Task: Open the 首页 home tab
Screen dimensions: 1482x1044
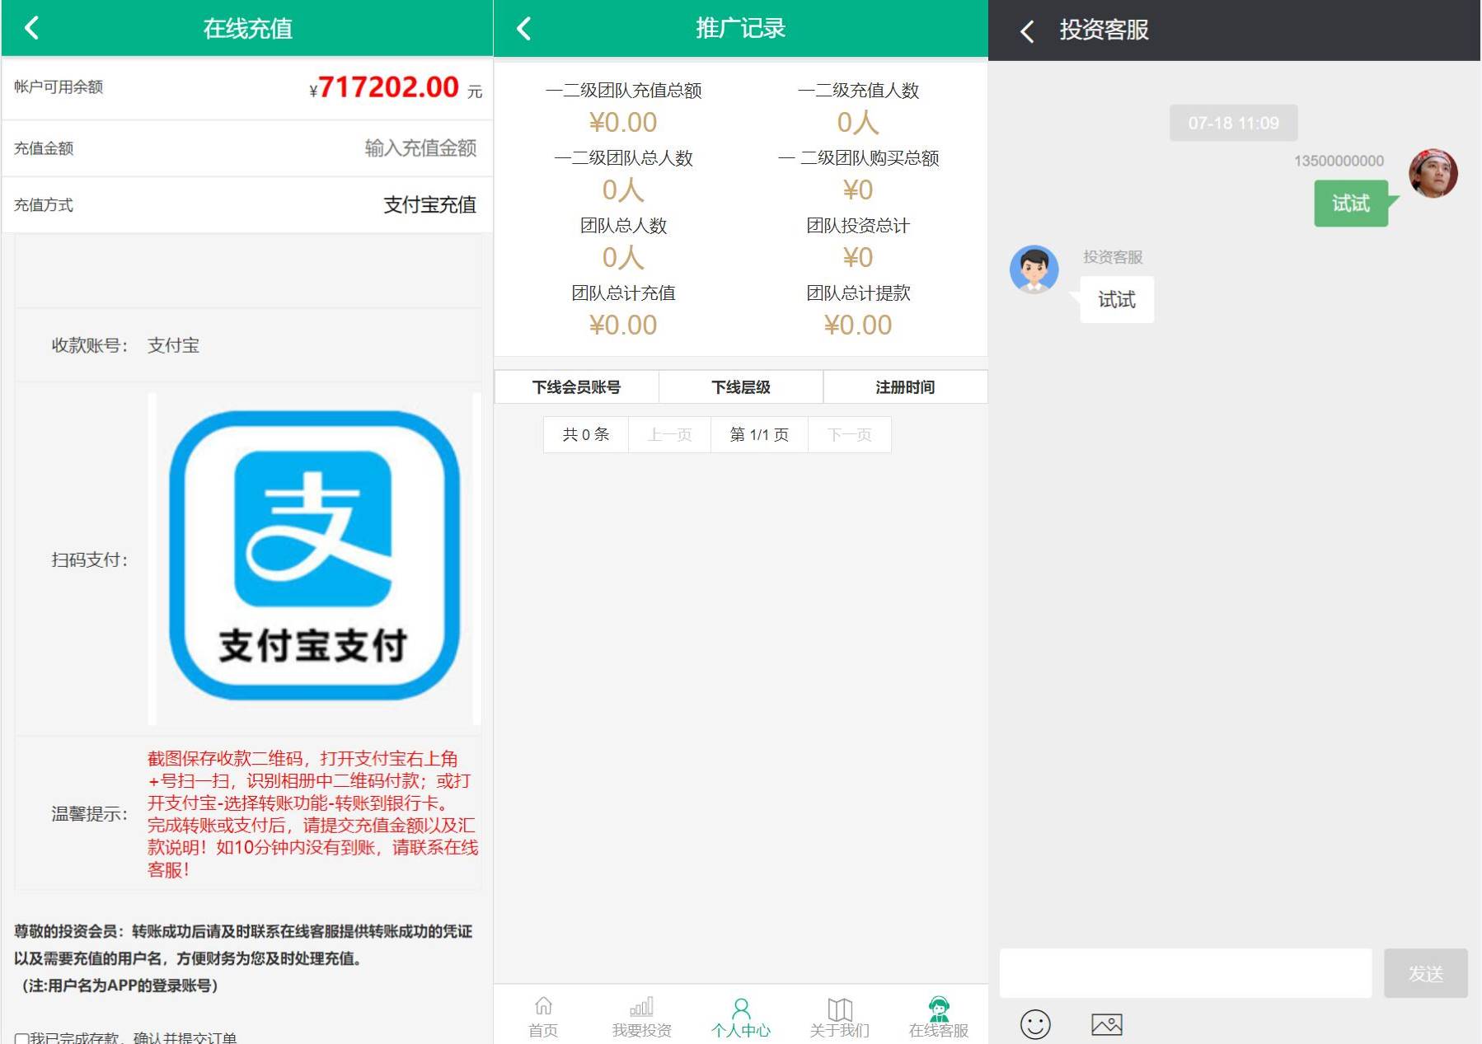Action: [x=543, y=1017]
